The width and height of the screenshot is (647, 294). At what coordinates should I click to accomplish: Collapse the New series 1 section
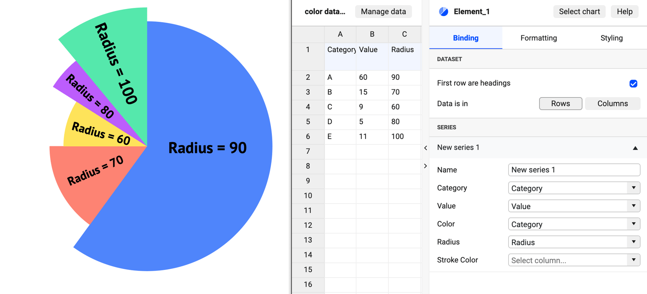(x=635, y=148)
